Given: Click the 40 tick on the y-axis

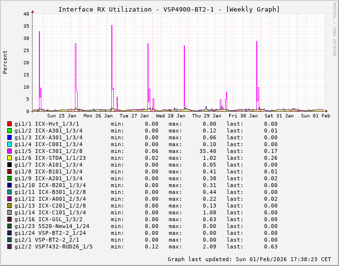Looking at the screenshot, I should click(x=26, y=14).
